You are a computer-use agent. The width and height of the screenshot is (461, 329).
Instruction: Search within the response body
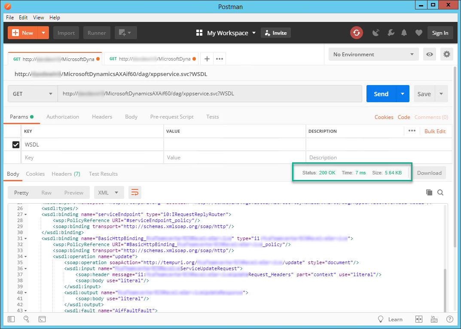(440, 192)
